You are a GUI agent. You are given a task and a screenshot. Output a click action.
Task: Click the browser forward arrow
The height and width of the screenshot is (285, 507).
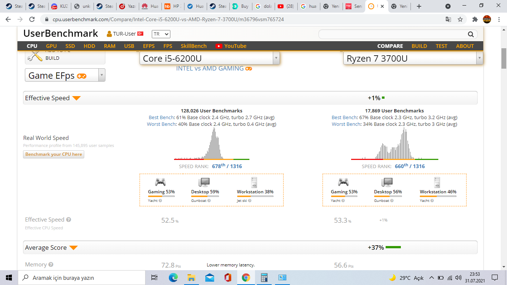click(x=20, y=19)
